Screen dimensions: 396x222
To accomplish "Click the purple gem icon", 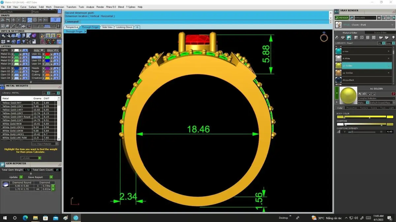I will 34,36.
